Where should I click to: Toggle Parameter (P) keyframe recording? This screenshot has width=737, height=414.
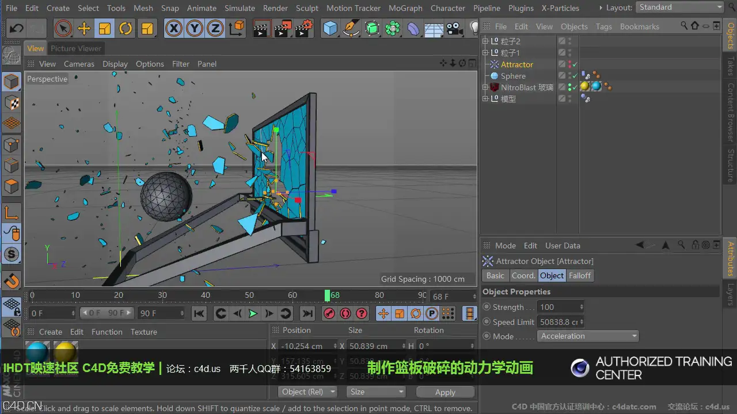[x=432, y=313]
